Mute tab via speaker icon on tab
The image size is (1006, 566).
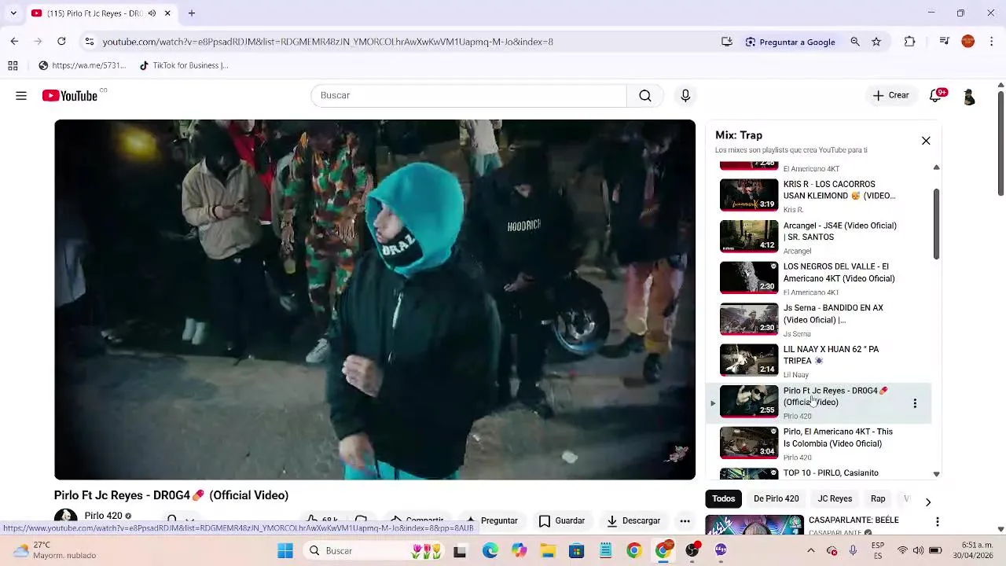tap(152, 13)
